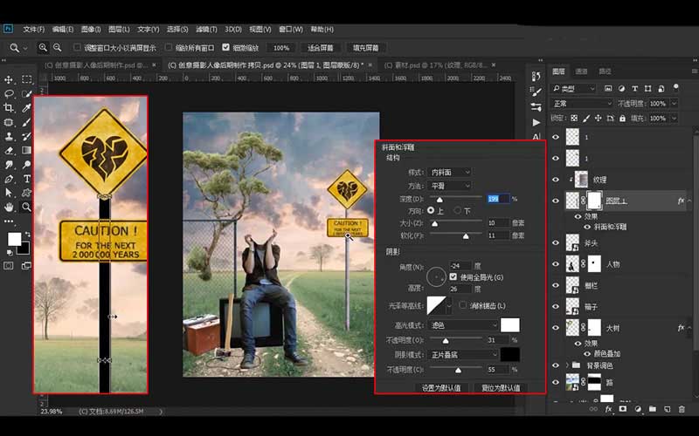Select the Path Selection arrow tool
699x436 pixels.
[x=9, y=193]
